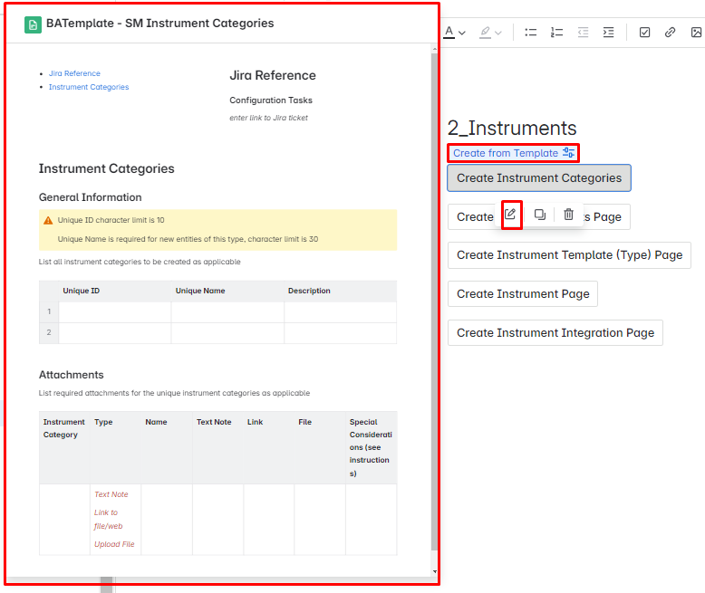Click the preview scroll down arrow

pyautogui.click(x=434, y=572)
